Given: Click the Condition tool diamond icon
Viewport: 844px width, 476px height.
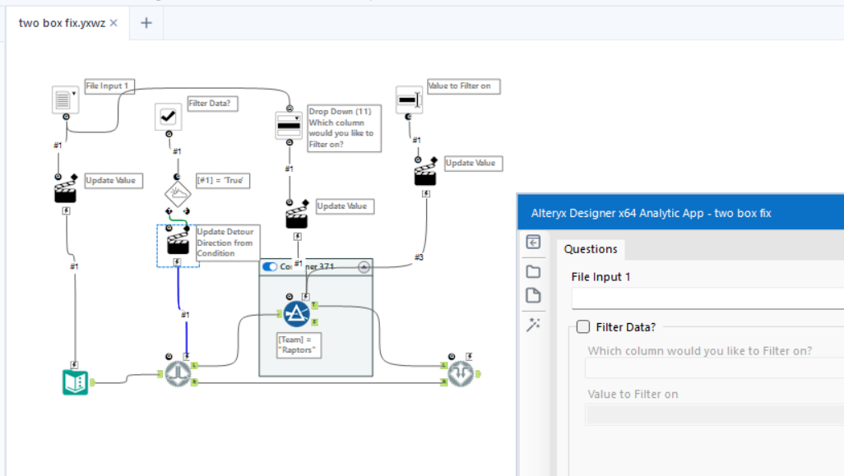Looking at the screenshot, I should click(x=178, y=192).
